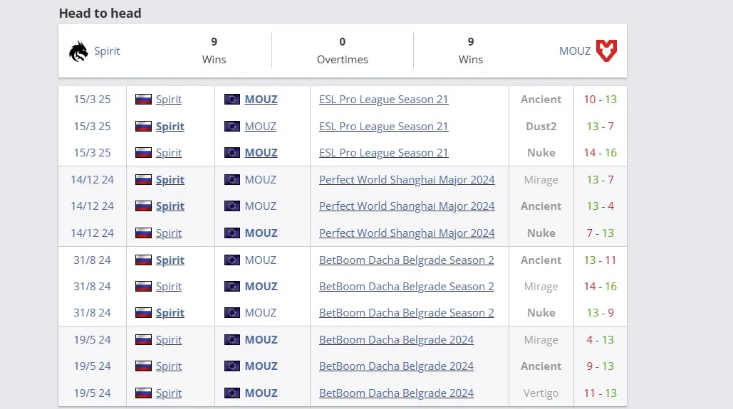Click EU flag in the Ancient 9 - 13 row
This screenshot has width=733, height=409.
point(232,366)
